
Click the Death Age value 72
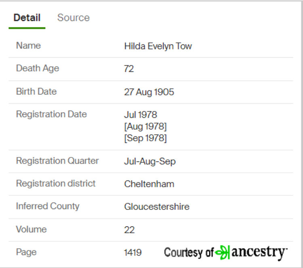click(x=129, y=69)
